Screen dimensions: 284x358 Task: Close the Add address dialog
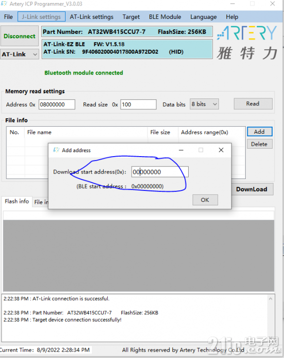[221, 150]
